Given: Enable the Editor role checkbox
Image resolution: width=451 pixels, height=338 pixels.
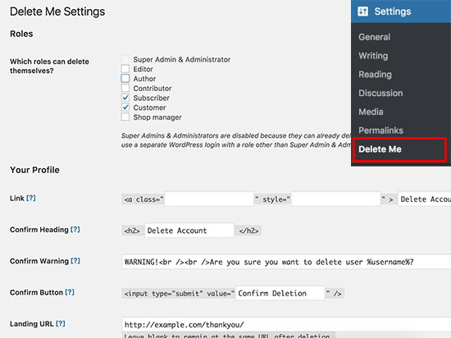Looking at the screenshot, I should [125, 69].
